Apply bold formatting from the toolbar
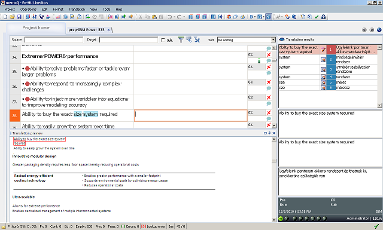Screen dimensions: 383x230 [191, 17]
